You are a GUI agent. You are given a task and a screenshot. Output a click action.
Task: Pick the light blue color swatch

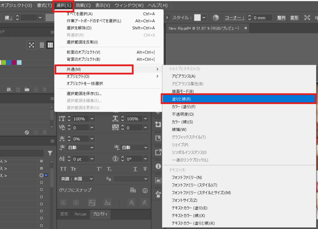click(x=19, y=63)
